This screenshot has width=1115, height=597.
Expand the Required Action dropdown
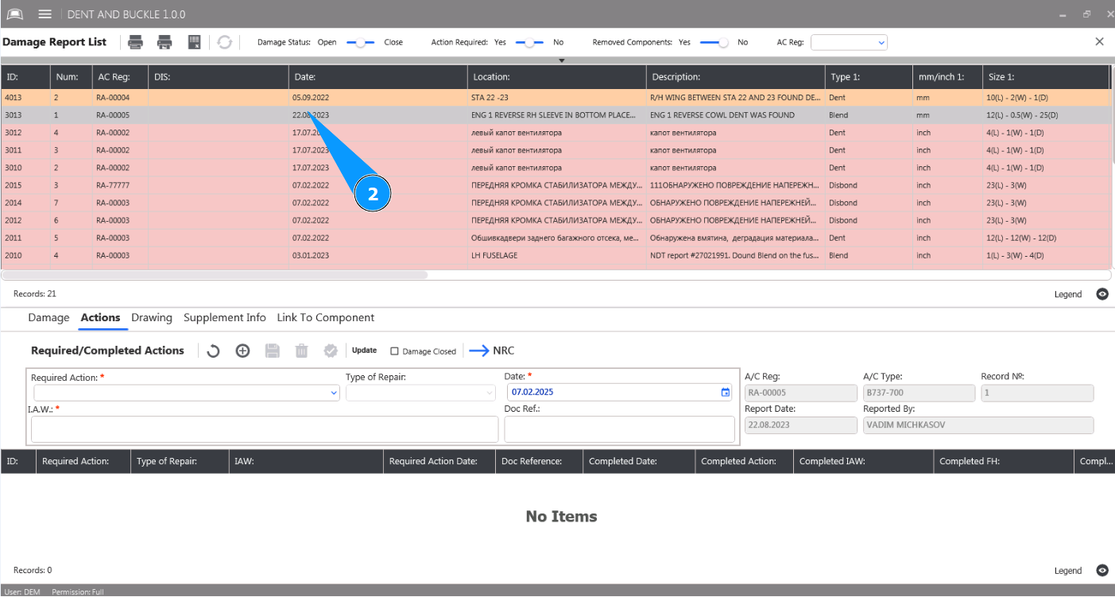pyautogui.click(x=334, y=393)
